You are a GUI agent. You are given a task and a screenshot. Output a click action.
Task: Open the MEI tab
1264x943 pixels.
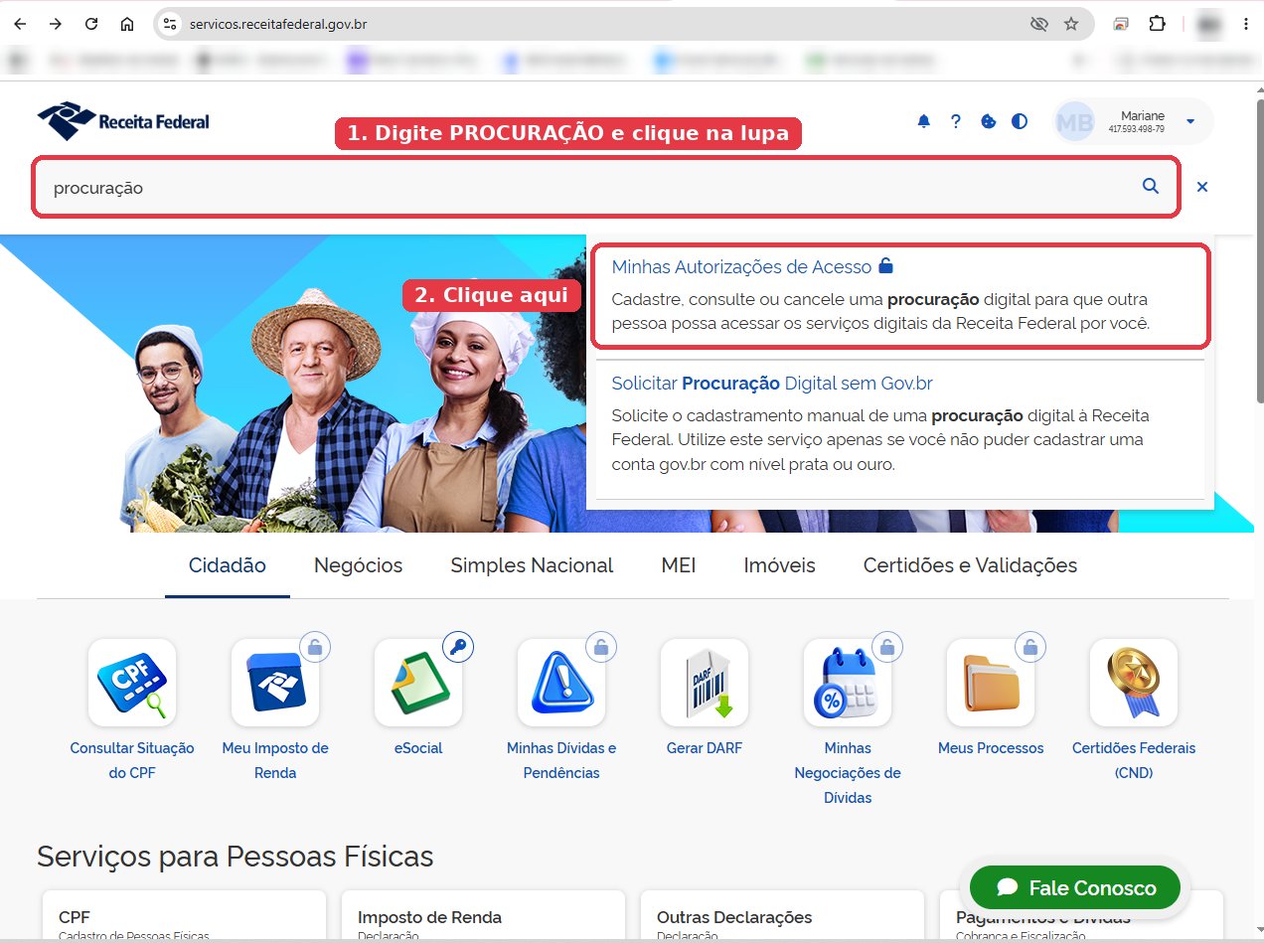coord(679,565)
